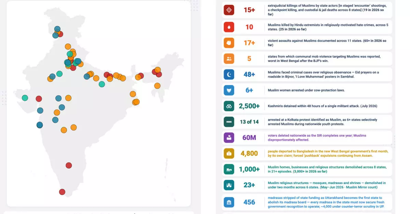Click the orange people icon beside 5
Image resolution: width=410 pixels, height=214 pixels.
[x=229, y=59]
